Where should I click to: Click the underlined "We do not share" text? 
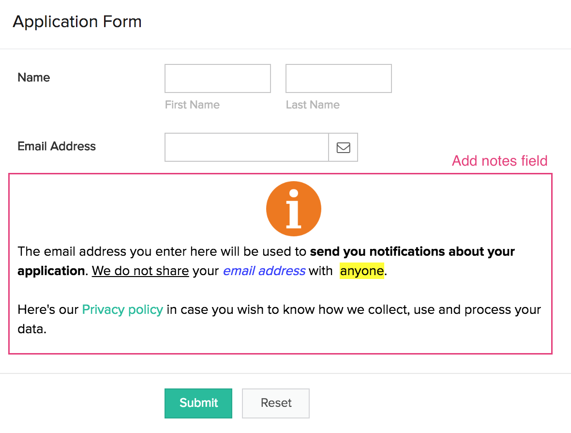click(140, 271)
